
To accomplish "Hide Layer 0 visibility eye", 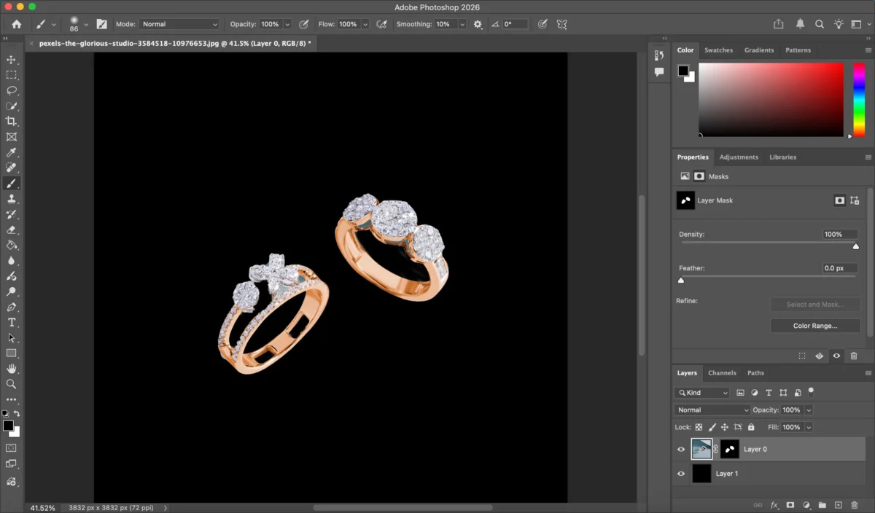I will (681, 450).
